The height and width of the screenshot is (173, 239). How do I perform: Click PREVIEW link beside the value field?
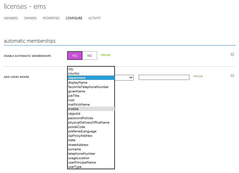pos(198,77)
